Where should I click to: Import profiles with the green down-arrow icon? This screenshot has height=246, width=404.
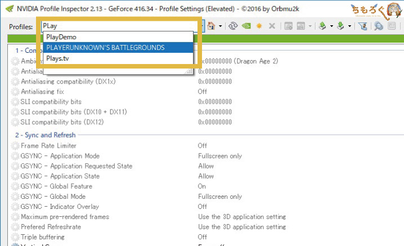tap(340, 26)
